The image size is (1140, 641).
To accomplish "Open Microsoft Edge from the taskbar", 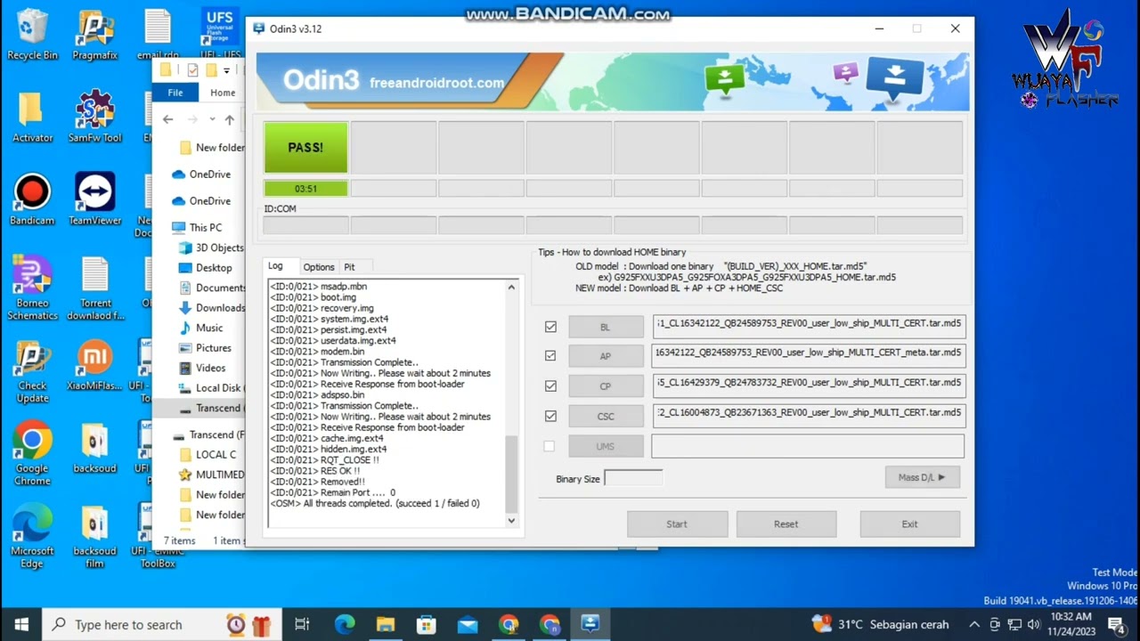I will [x=345, y=624].
